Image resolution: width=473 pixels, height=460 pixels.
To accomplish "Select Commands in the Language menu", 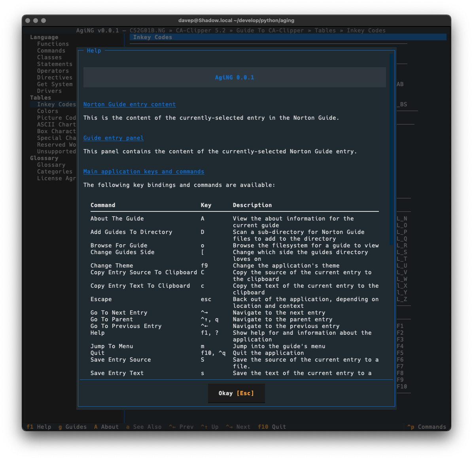I will tap(51, 51).
